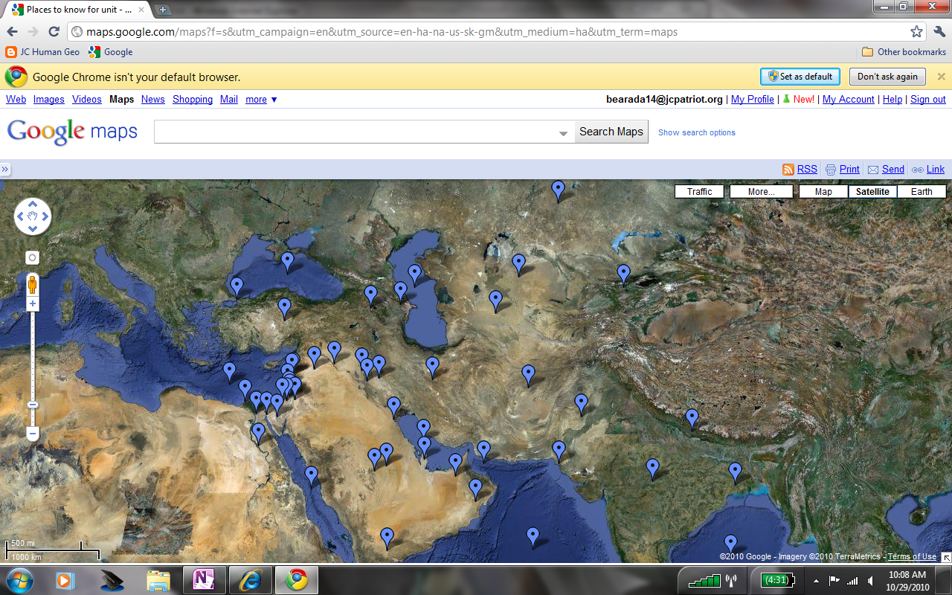Click Don't ask again button
Image resolution: width=952 pixels, height=595 pixels.
coord(887,77)
